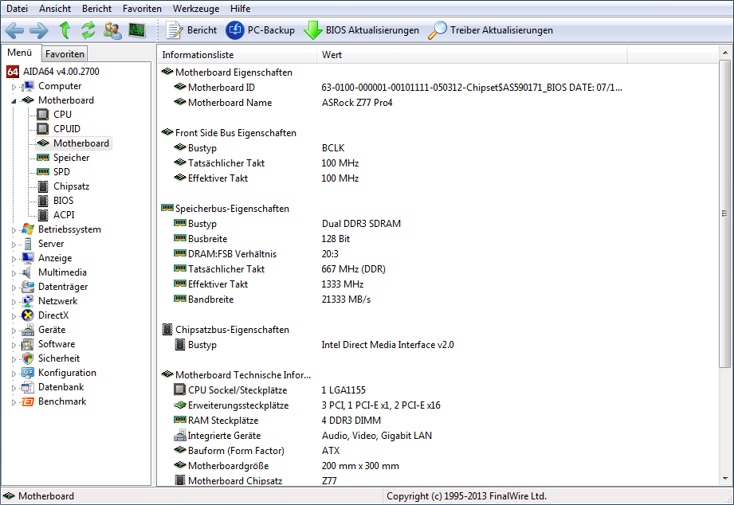
Task: Expand the DirectX tree node
Action: (x=14, y=316)
